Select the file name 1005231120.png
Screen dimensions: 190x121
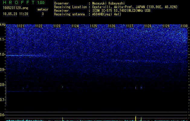coord(16,8)
